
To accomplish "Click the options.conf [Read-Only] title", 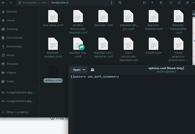I will pos(166,68).
